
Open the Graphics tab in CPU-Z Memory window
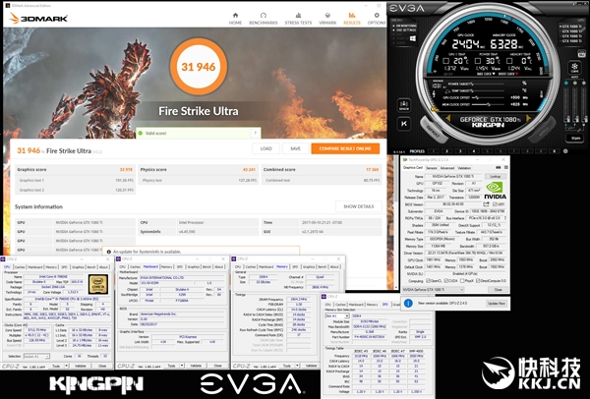[x=309, y=267]
